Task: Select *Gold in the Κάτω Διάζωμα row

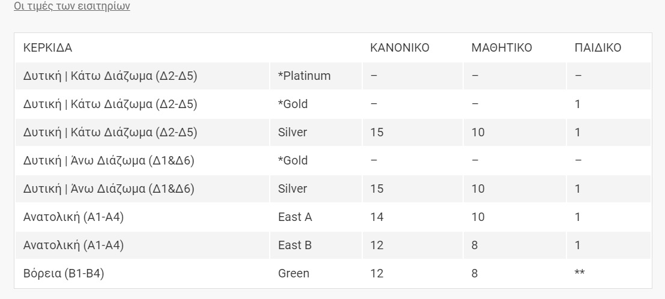Action: tap(293, 104)
